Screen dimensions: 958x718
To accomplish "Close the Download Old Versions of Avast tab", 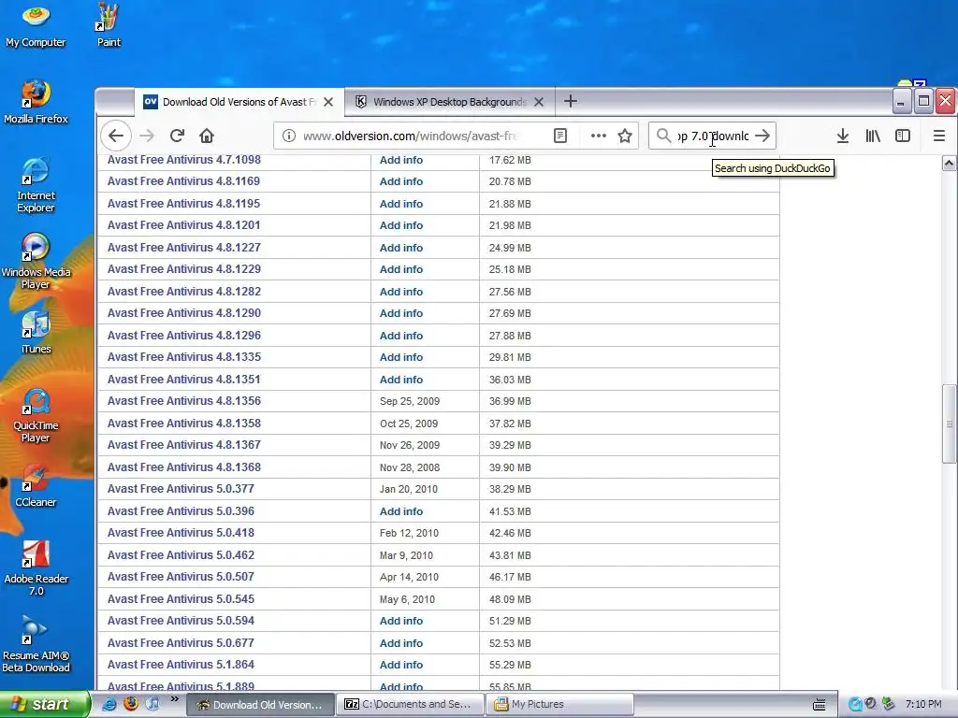I will point(328,102).
